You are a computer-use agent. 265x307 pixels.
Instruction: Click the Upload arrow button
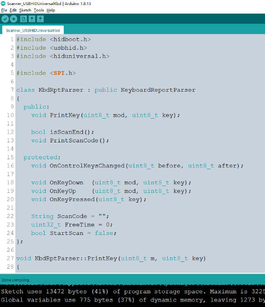pyautogui.click(x=14, y=19)
